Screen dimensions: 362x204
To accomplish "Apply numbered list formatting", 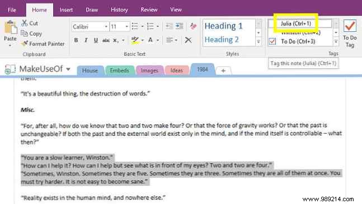I will pyautogui.click(x=151, y=26).
